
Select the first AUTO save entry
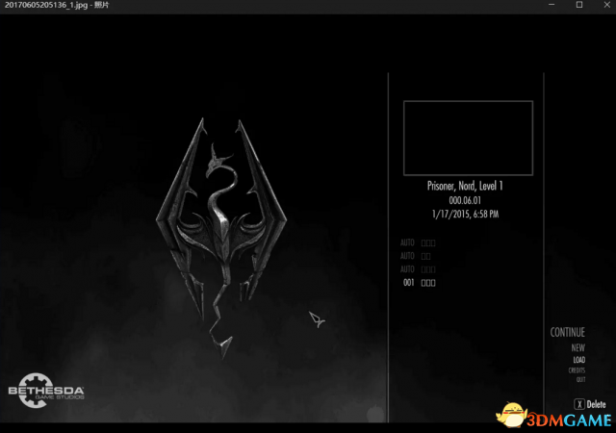(418, 242)
